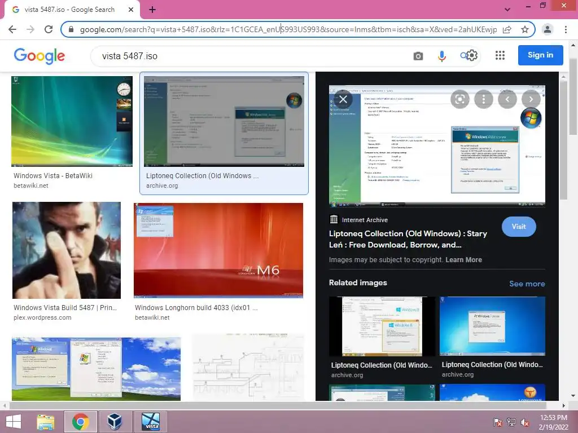The image size is (578, 433).
Task: Open preview panel more options menu
Action: pyautogui.click(x=484, y=99)
